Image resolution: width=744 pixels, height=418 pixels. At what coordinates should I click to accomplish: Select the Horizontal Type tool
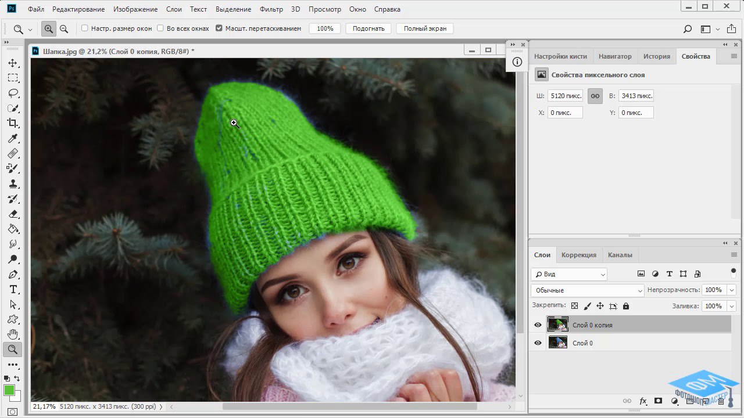[x=13, y=289]
